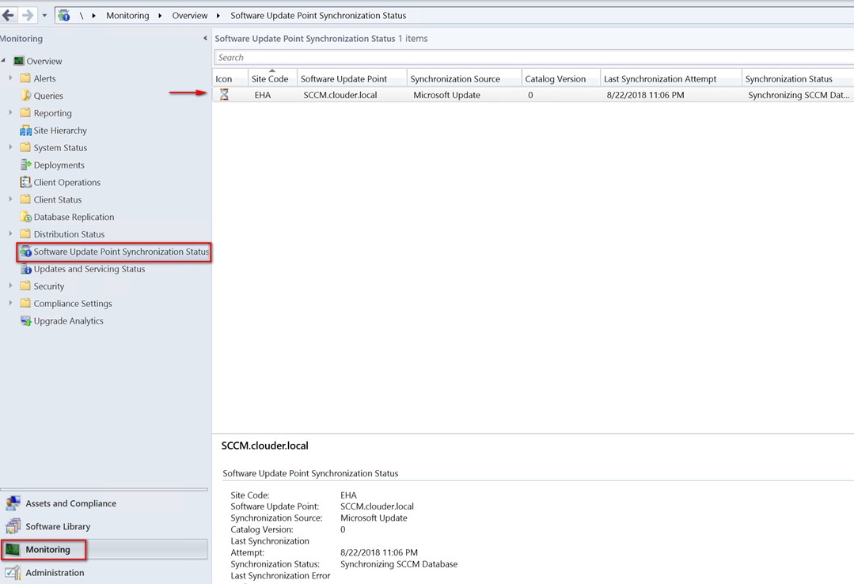Expand the System Status folder
This screenshot has height=584, width=854.
(10, 147)
